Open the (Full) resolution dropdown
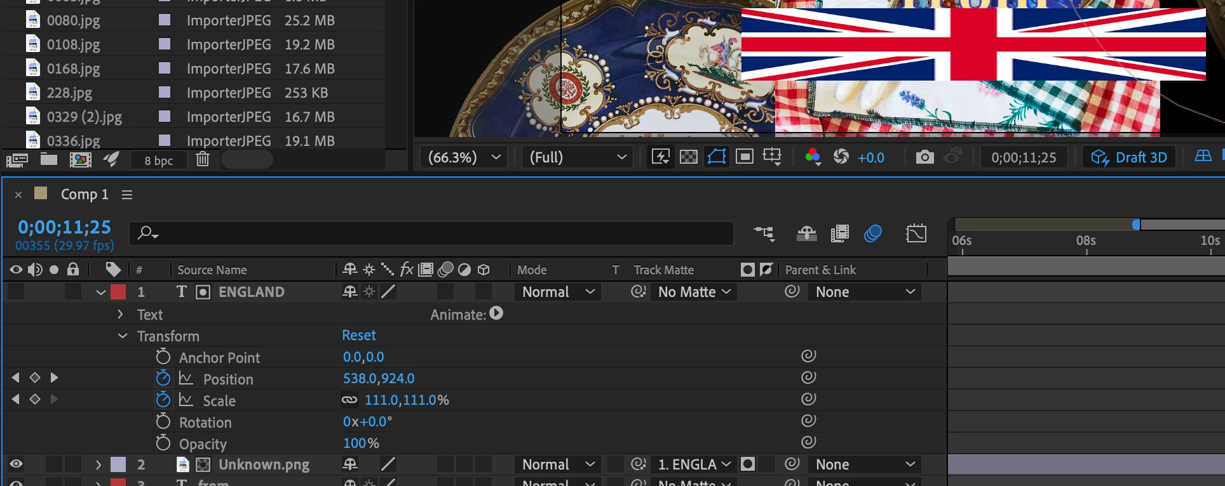Image resolution: width=1225 pixels, height=486 pixels. point(578,157)
